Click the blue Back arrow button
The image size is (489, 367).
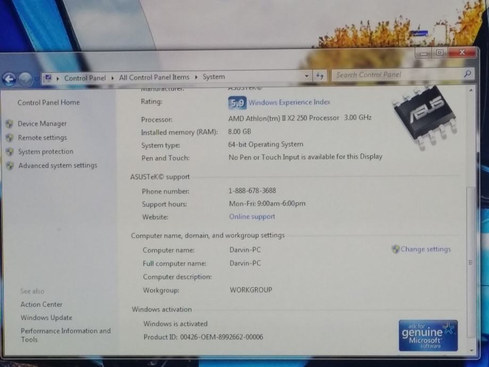click(x=10, y=79)
